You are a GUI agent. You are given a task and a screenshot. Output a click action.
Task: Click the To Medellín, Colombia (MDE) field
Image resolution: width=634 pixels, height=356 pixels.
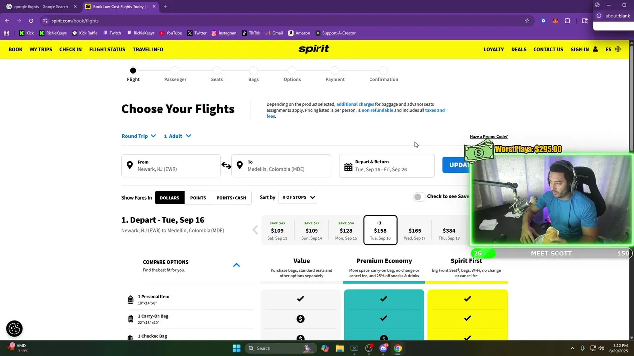pyautogui.click(x=281, y=166)
